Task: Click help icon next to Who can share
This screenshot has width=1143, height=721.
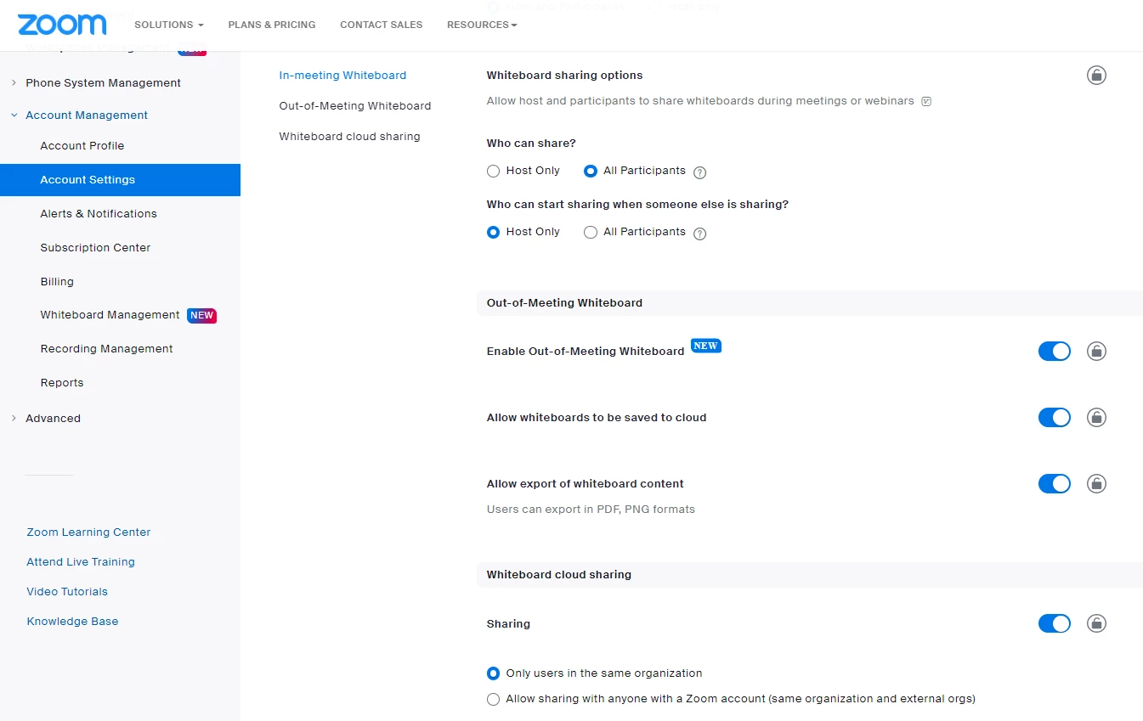Action: point(700,172)
